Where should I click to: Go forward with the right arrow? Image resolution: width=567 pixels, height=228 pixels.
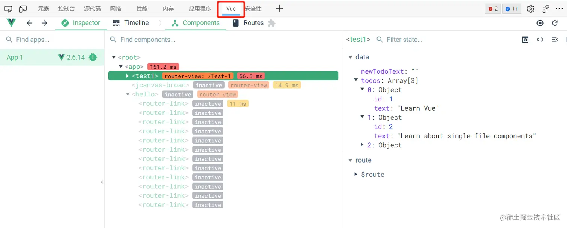coord(44,23)
